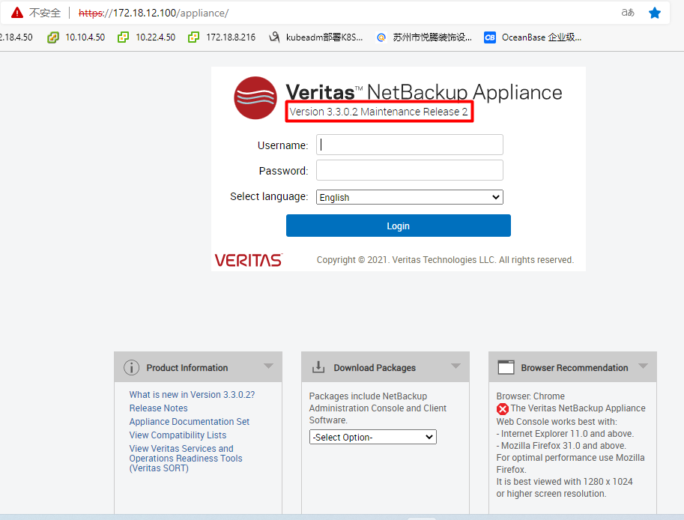Image resolution: width=684 pixels, height=520 pixels.
Task: Collapse the Product Information panel arrow
Action: coord(269,366)
